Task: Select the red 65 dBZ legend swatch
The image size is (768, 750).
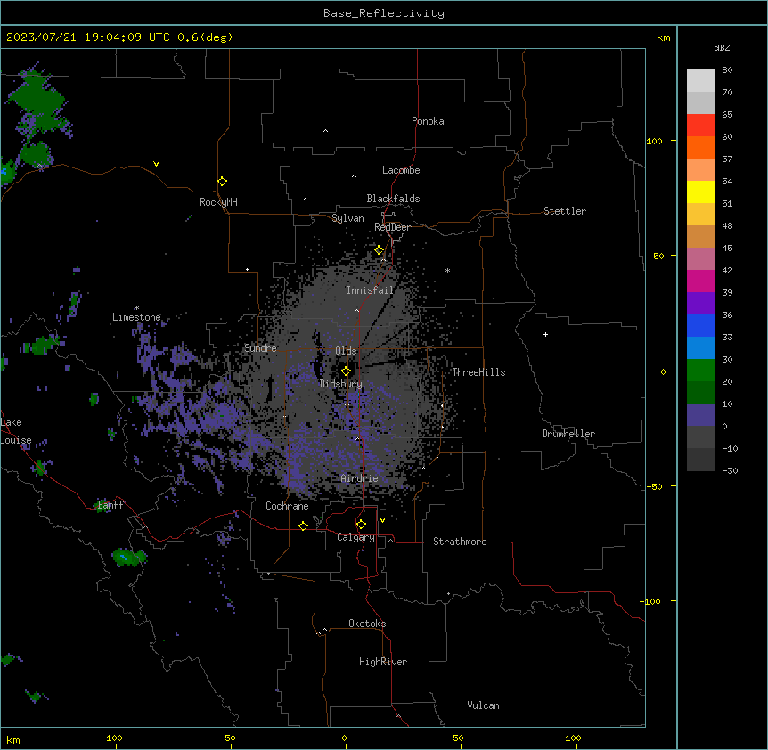Action: [700, 125]
